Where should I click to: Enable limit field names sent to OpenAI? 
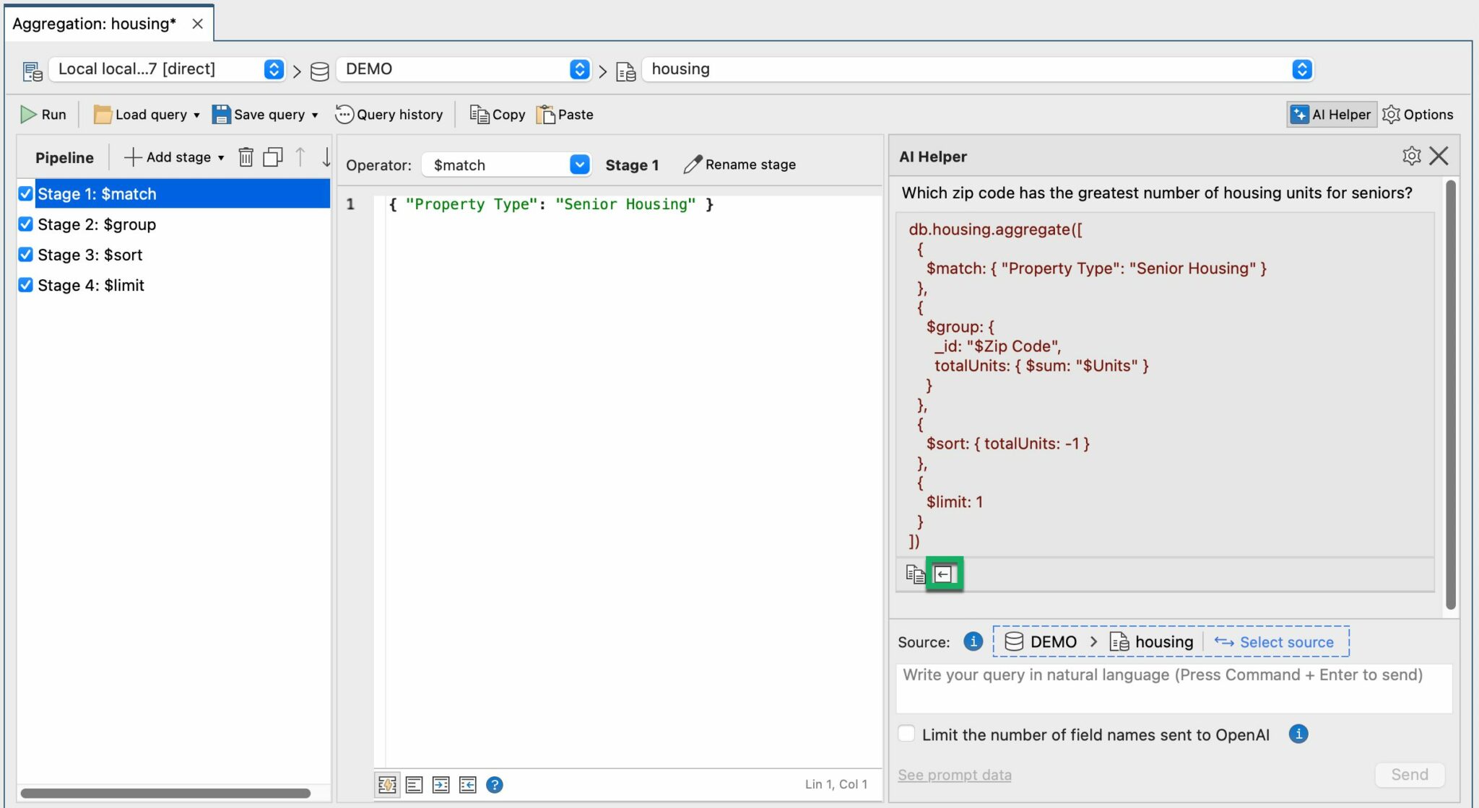coord(906,734)
